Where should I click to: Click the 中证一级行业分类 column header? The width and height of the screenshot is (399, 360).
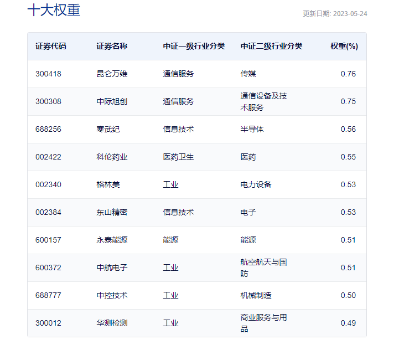pyautogui.click(x=194, y=46)
